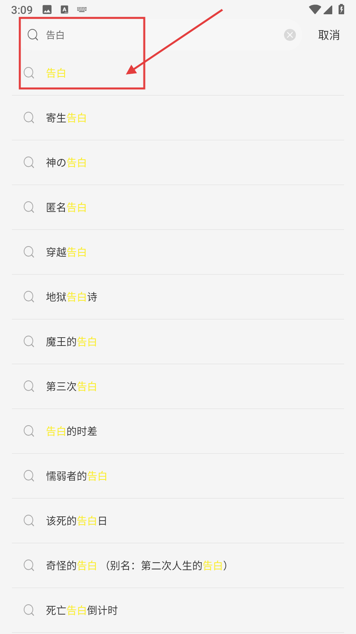The image size is (356, 634).
Task: Tap the magnifier icon in the search bar
Action: pyautogui.click(x=33, y=35)
